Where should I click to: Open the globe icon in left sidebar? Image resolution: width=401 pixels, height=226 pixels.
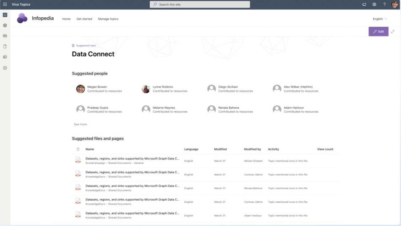pos(5,26)
